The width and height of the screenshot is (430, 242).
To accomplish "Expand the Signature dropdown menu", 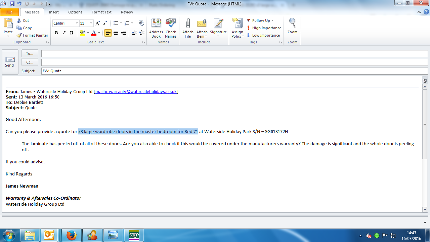I will [x=218, y=36].
